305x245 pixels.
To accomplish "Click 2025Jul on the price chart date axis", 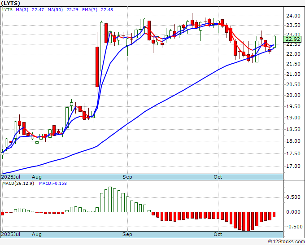I will [10, 177].
